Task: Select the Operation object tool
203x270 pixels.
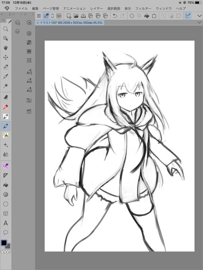Action: [x=6, y=39]
